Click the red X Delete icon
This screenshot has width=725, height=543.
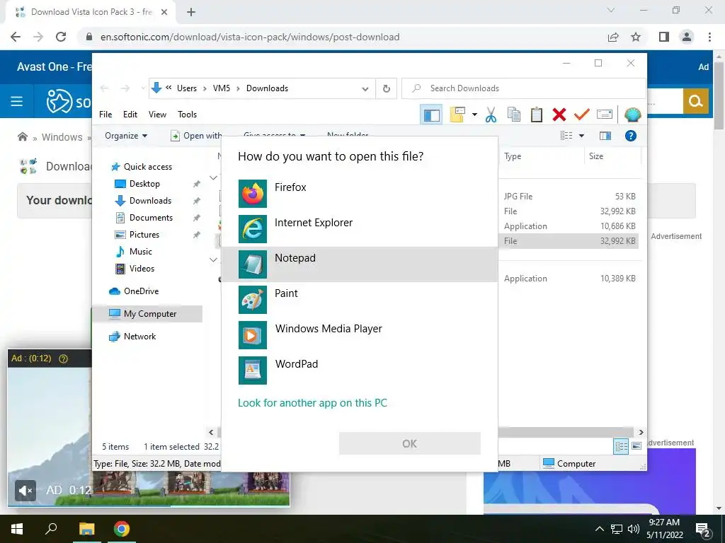(559, 115)
